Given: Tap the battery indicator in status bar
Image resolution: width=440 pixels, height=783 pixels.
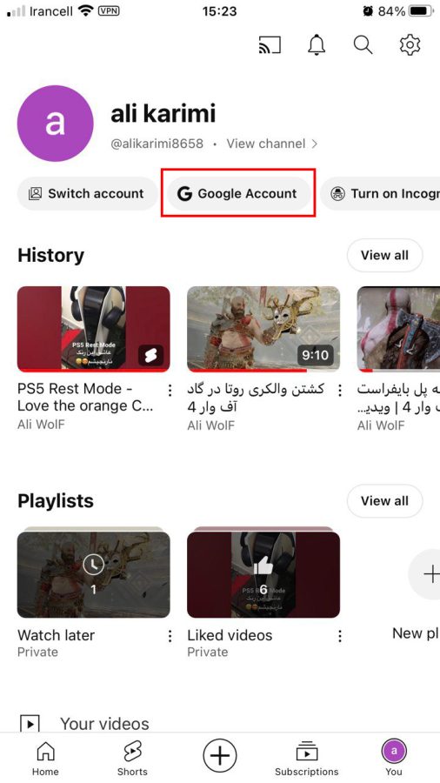Looking at the screenshot, I should click(421, 11).
